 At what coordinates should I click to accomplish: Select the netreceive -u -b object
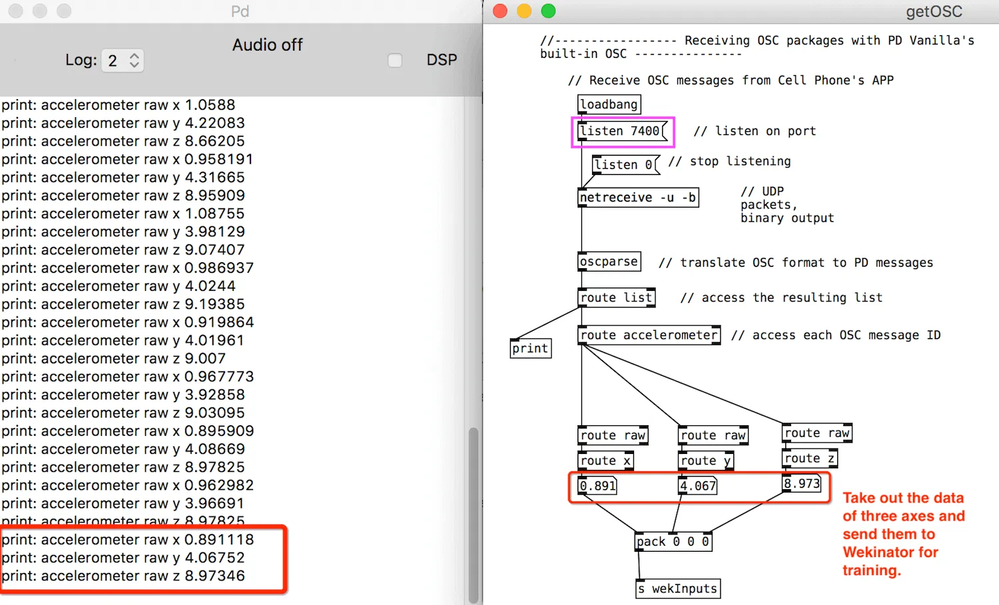(x=637, y=198)
